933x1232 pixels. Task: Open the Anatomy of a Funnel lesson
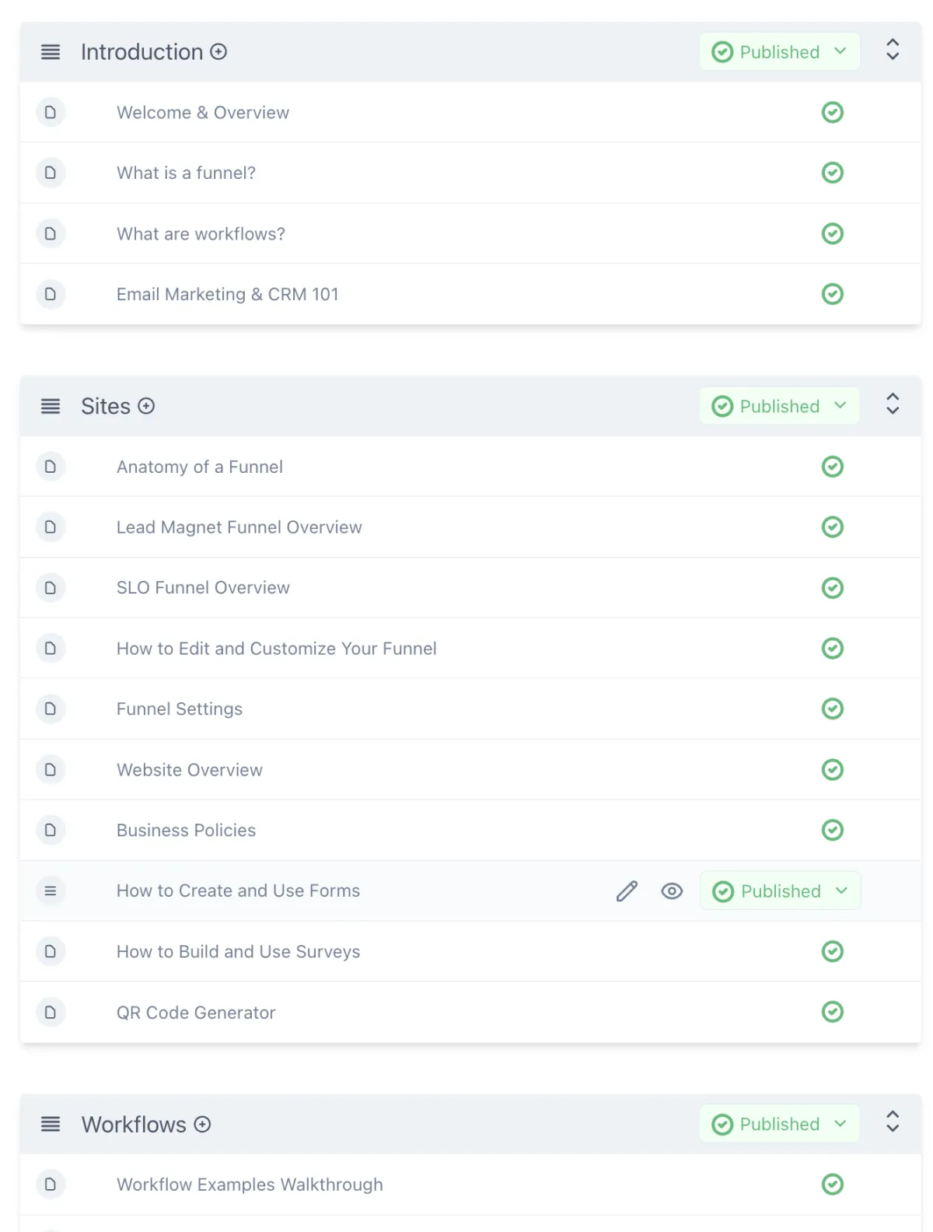pyautogui.click(x=200, y=467)
